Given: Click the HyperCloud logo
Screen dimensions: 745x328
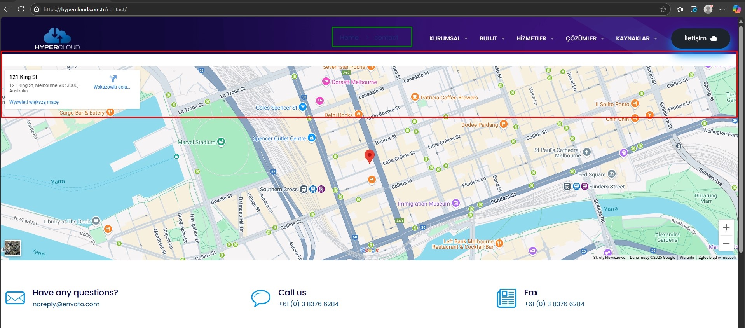Looking at the screenshot, I should coord(57,38).
